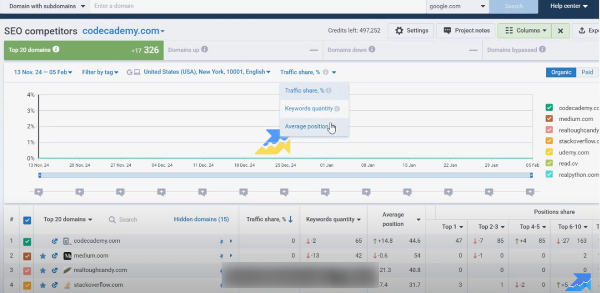Open the United States New York location dropdown
Screen dimensions: 600x293
point(207,72)
